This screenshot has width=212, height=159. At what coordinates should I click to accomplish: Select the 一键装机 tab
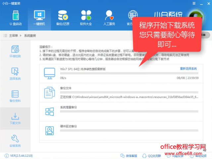click(x=39, y=18)
